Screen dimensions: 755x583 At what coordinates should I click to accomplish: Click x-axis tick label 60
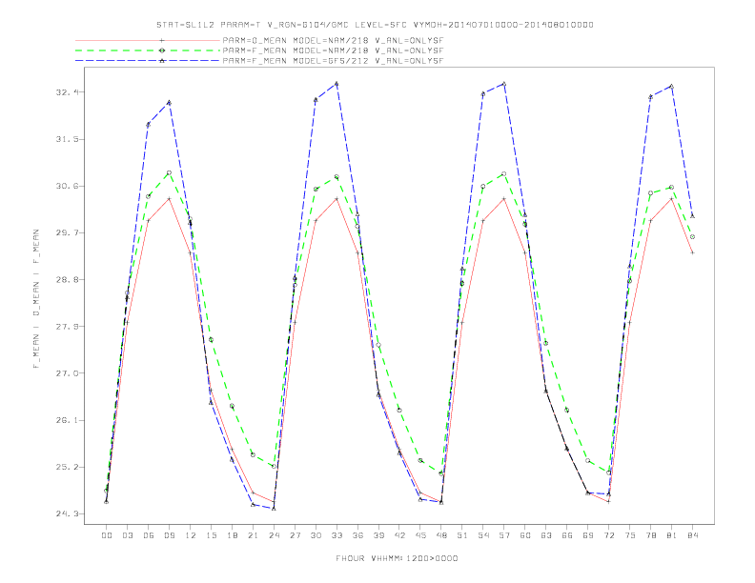[x=525, y=535]
